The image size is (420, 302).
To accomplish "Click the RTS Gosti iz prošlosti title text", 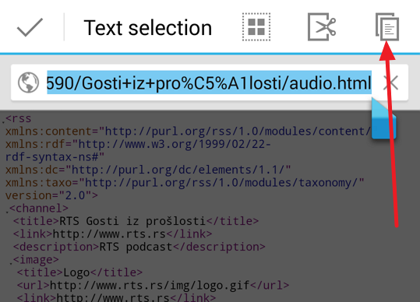I will (132, 222).
